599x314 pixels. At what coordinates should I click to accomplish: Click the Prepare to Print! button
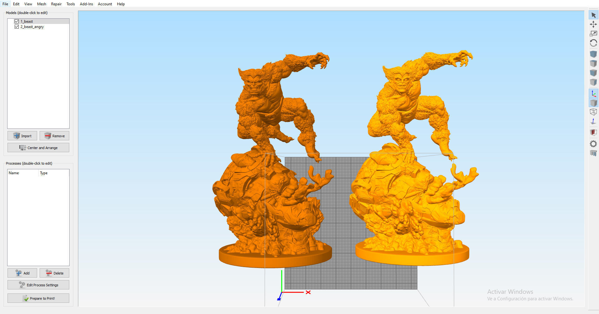38,298
